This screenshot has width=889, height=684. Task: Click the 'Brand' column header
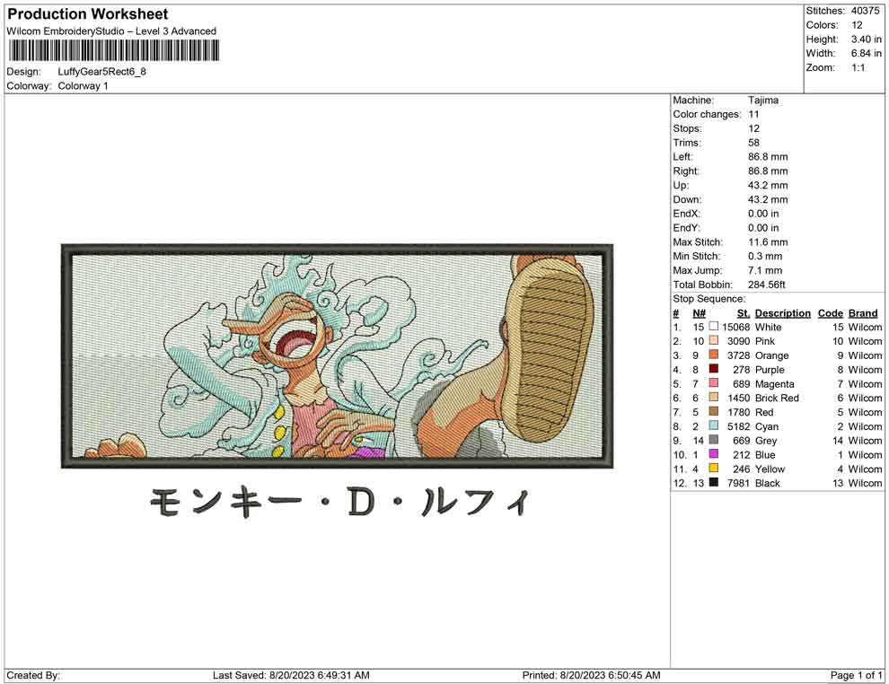(x=863, y=312)
